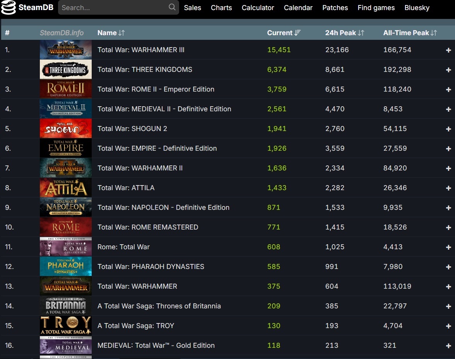The image size is (455, 359).
Task: Open Rome: Total War link
Action: tap(123, 247)
